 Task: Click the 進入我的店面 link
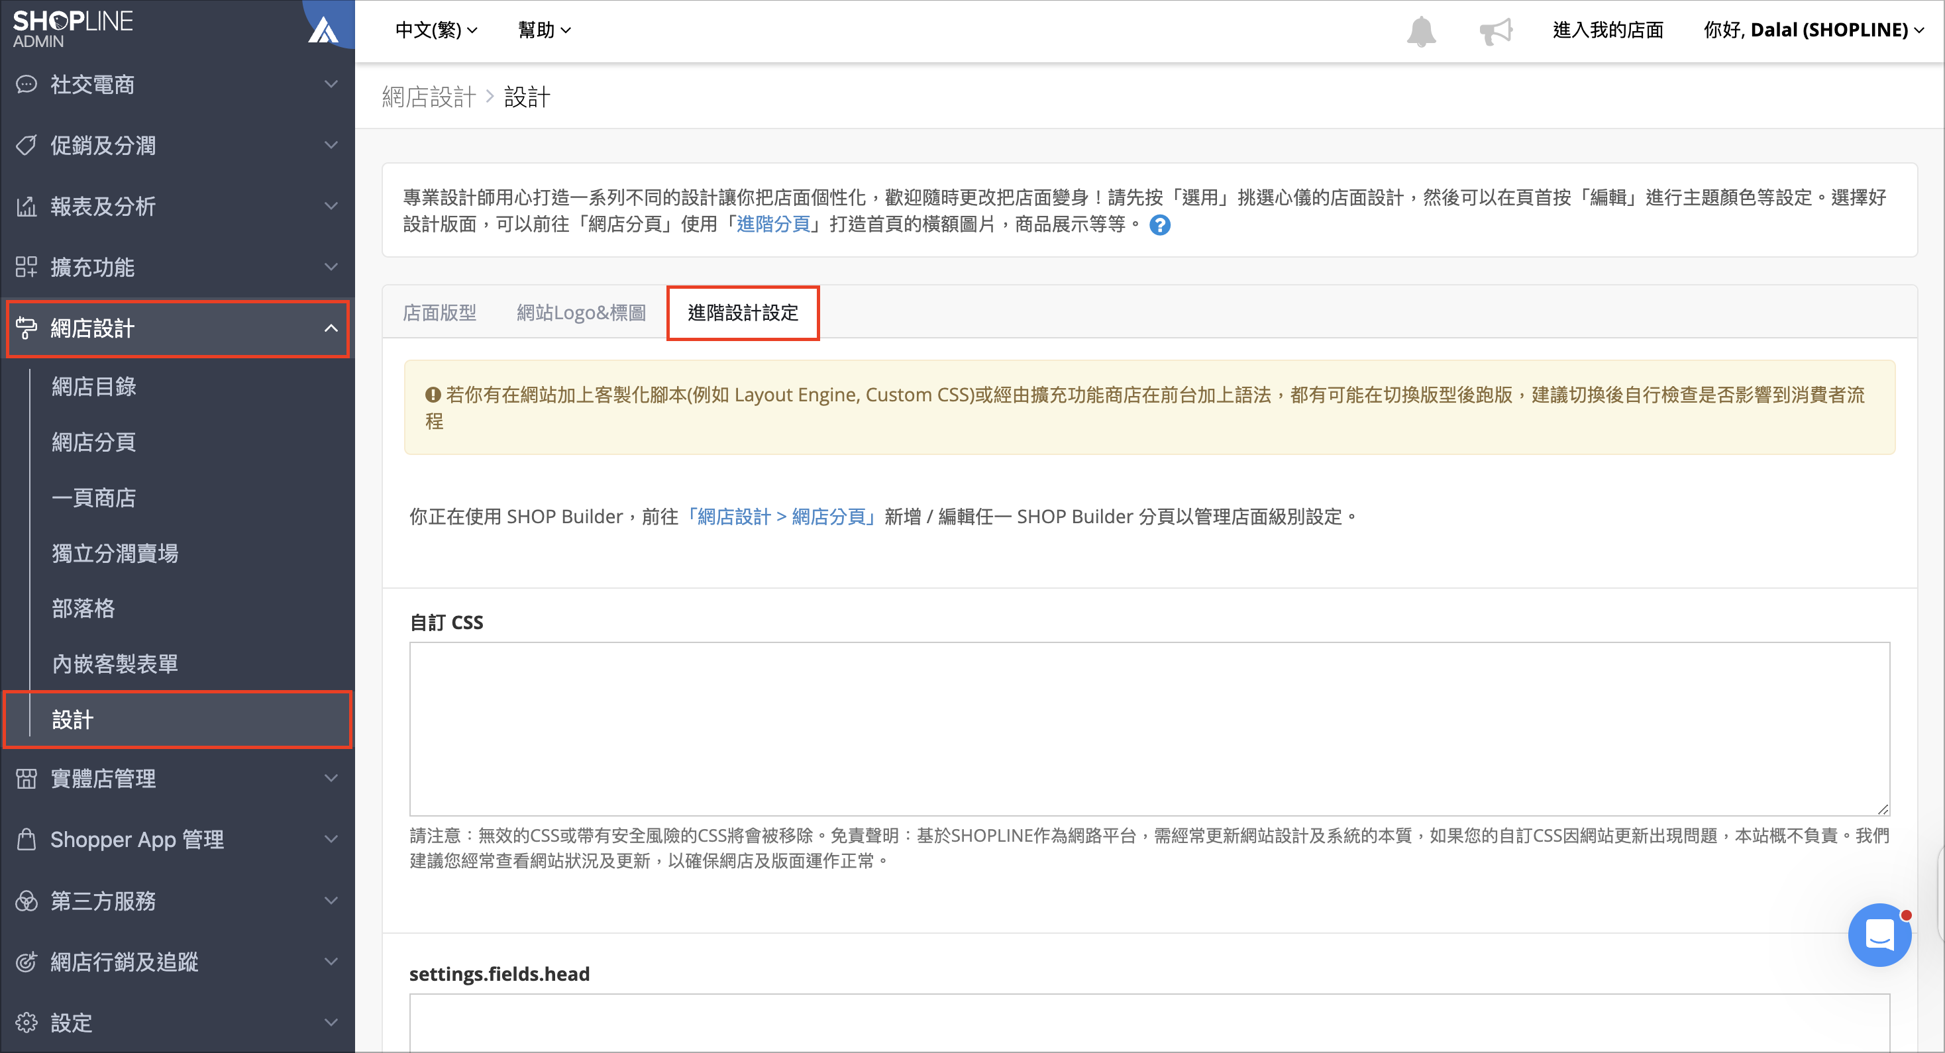1608,30
